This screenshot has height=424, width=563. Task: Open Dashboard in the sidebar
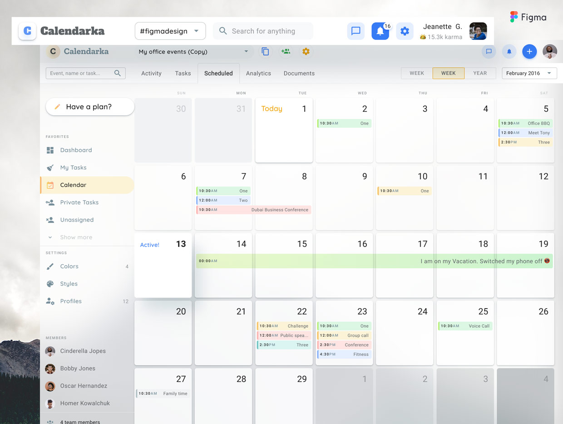[87, 150]
